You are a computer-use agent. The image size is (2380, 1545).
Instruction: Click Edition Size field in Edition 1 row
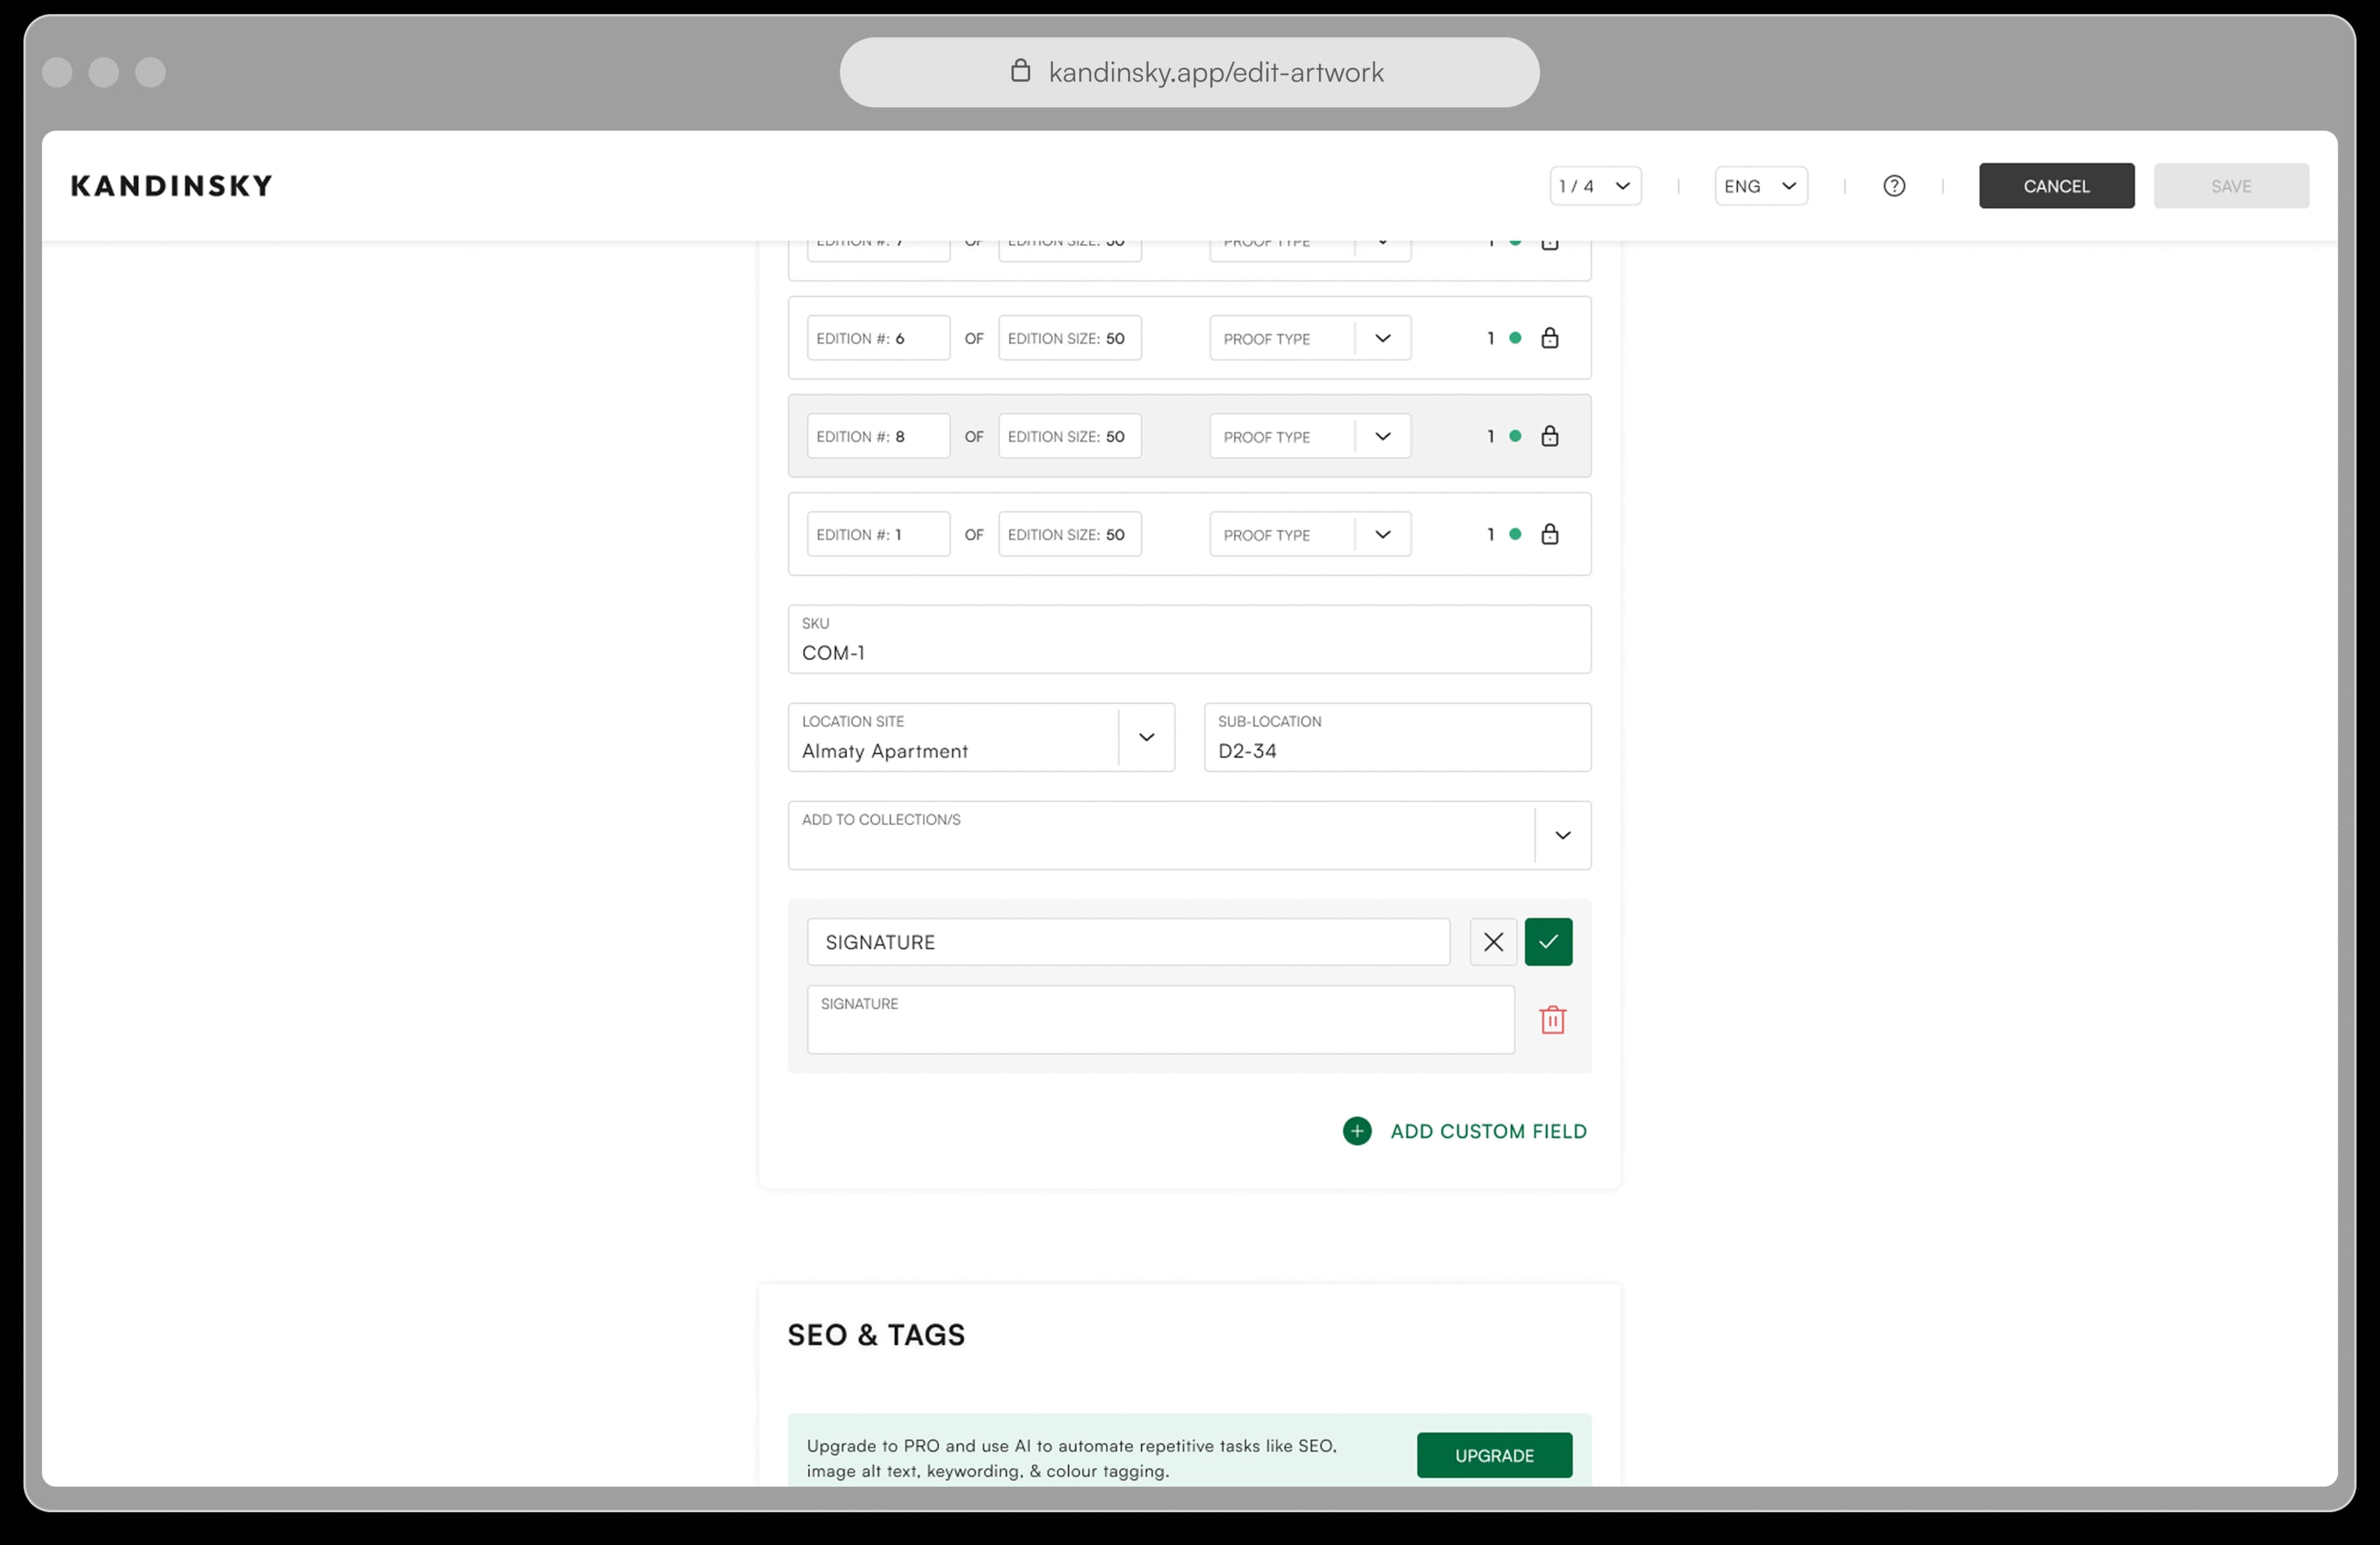[x=1069, y=534]
